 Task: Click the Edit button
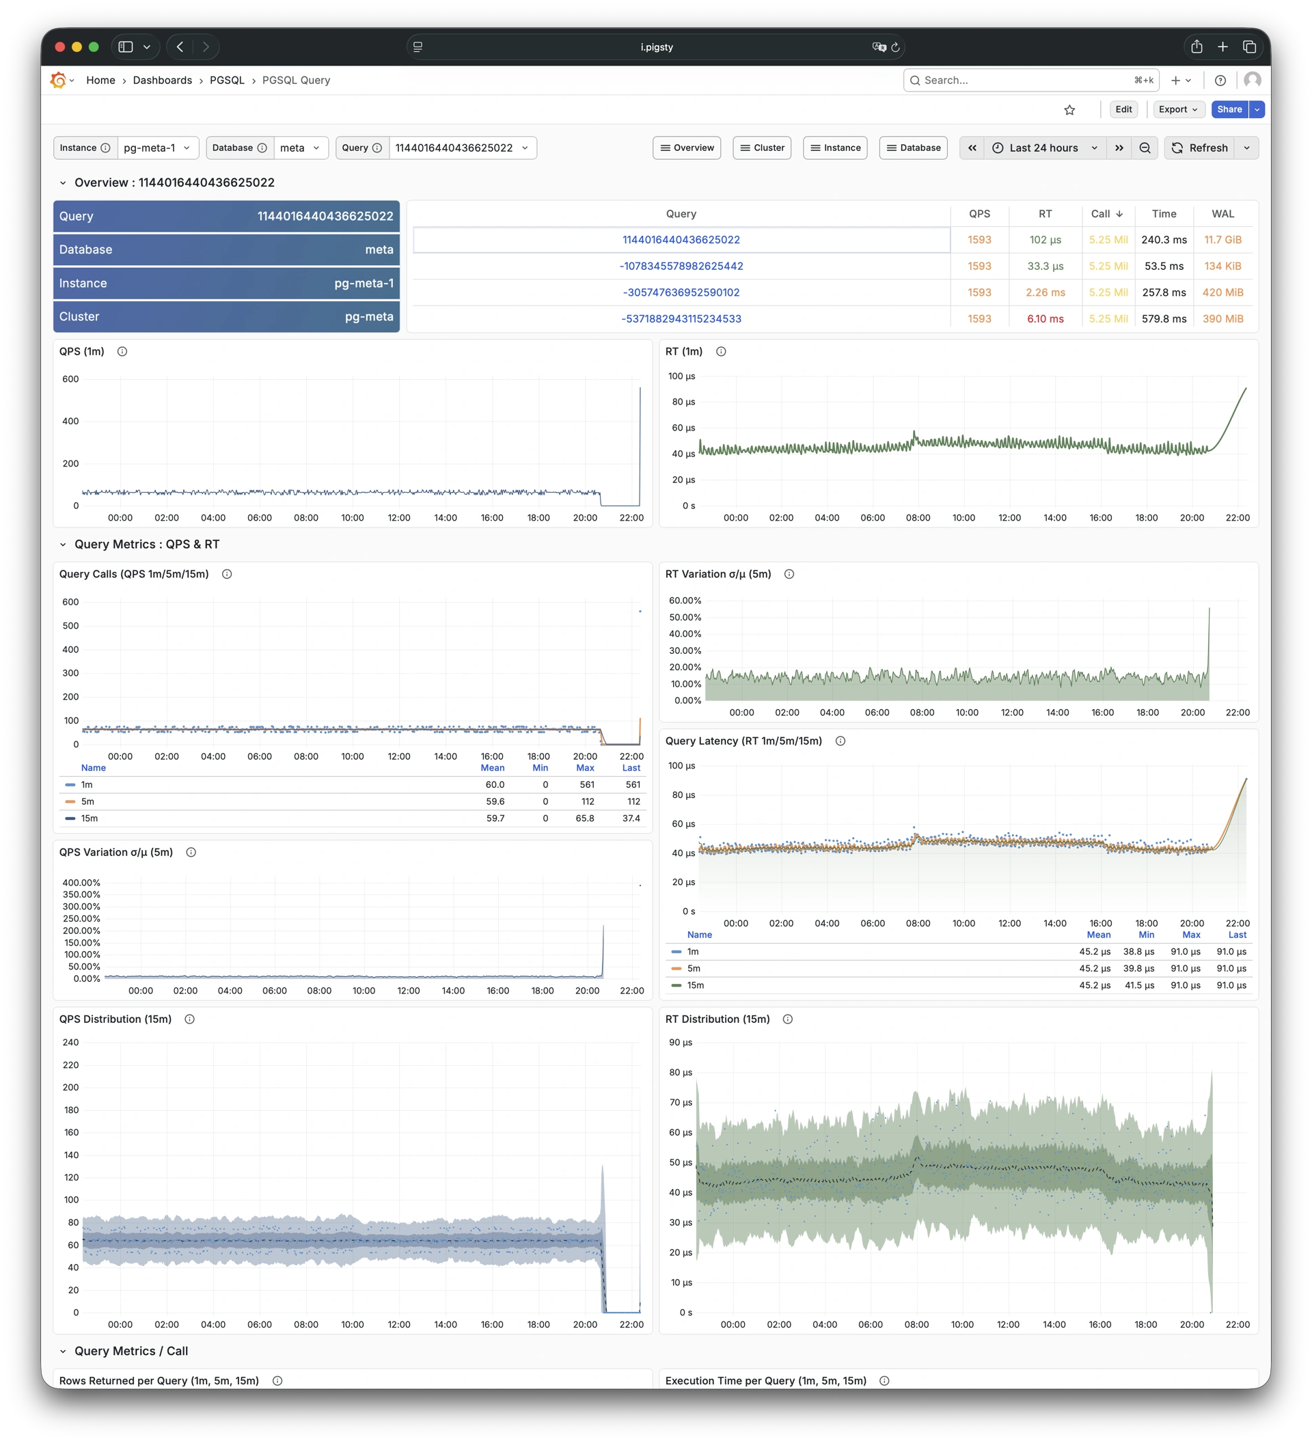[1123, 109]
